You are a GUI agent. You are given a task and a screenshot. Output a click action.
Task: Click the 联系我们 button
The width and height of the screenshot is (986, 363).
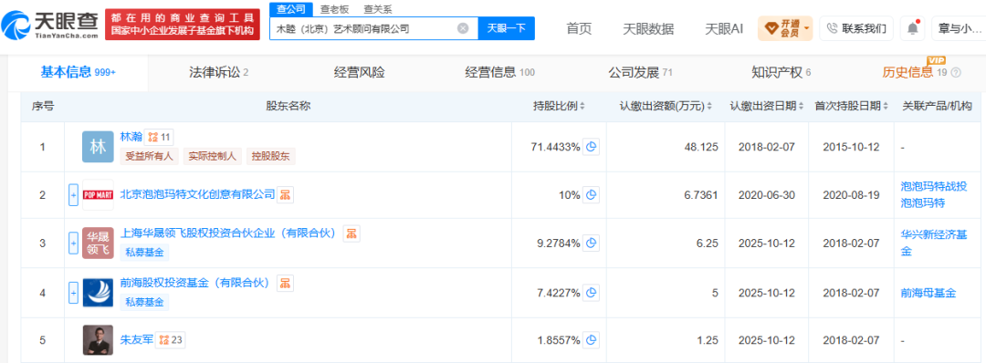point(856,28)
